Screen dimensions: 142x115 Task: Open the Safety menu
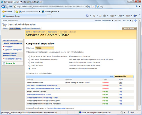coord(121,16)
